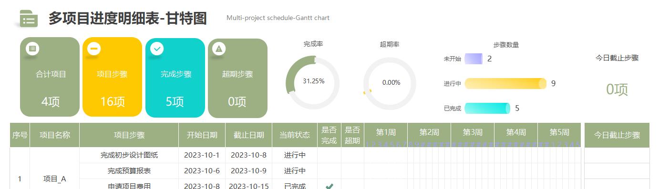Select the 截止日期 column header
The width and height of the screenshot is (659, 189).
(x=249, y=135)
